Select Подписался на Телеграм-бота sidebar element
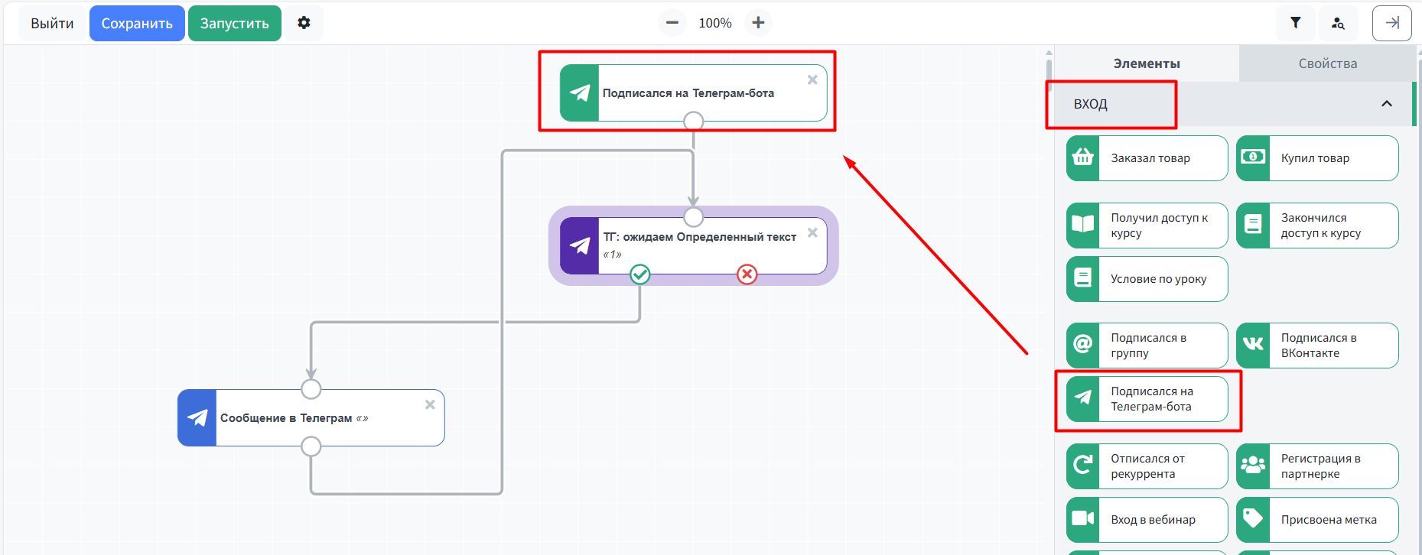1422x555 pixels. point(1147,399)
